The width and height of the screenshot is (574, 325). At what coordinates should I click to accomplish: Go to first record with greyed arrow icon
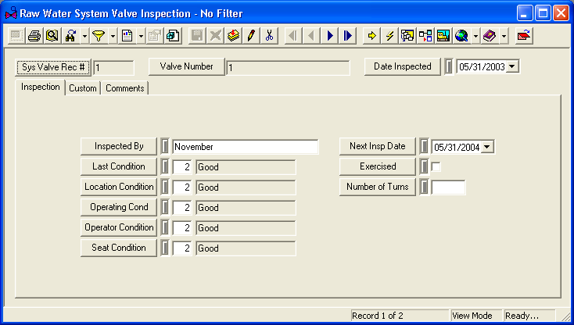(x=292, y=36)
